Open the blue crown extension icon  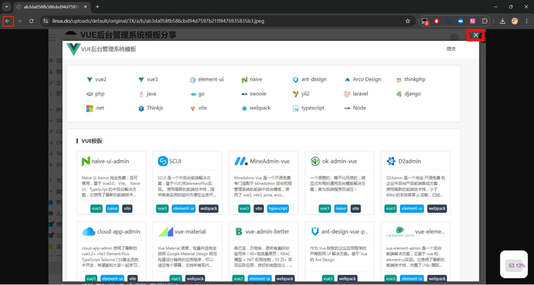tap(461, 21)
